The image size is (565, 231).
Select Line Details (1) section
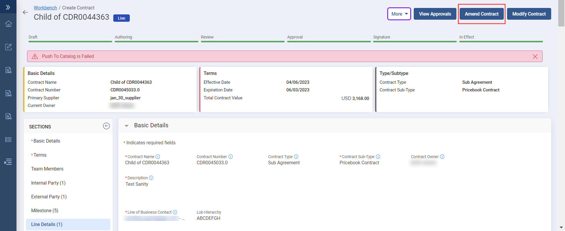[47, 224]
